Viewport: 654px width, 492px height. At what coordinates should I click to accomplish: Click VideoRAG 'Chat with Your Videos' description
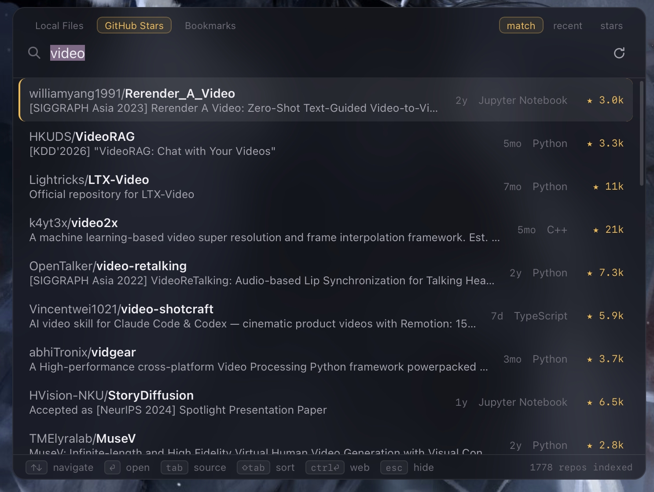pyautogui.click(x=152, y=151)
